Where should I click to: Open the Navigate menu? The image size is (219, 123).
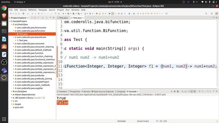(43, 10)
